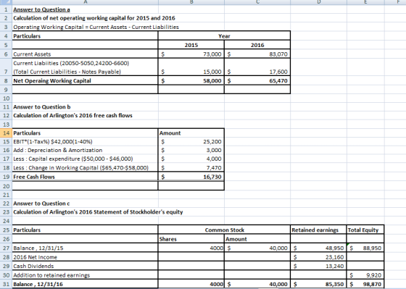Select the 16,730 free cash flow value
The height and width of the screenshot is (289, 406).
tap(191, 177)
